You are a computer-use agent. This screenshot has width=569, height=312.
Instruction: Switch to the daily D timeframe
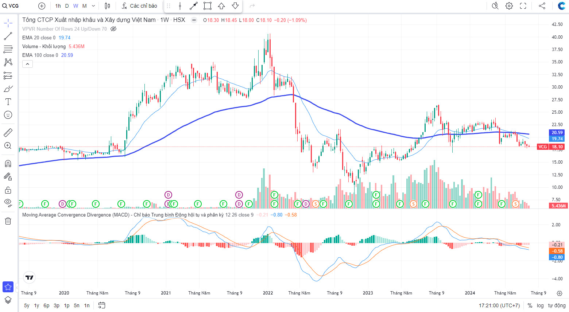67,6
